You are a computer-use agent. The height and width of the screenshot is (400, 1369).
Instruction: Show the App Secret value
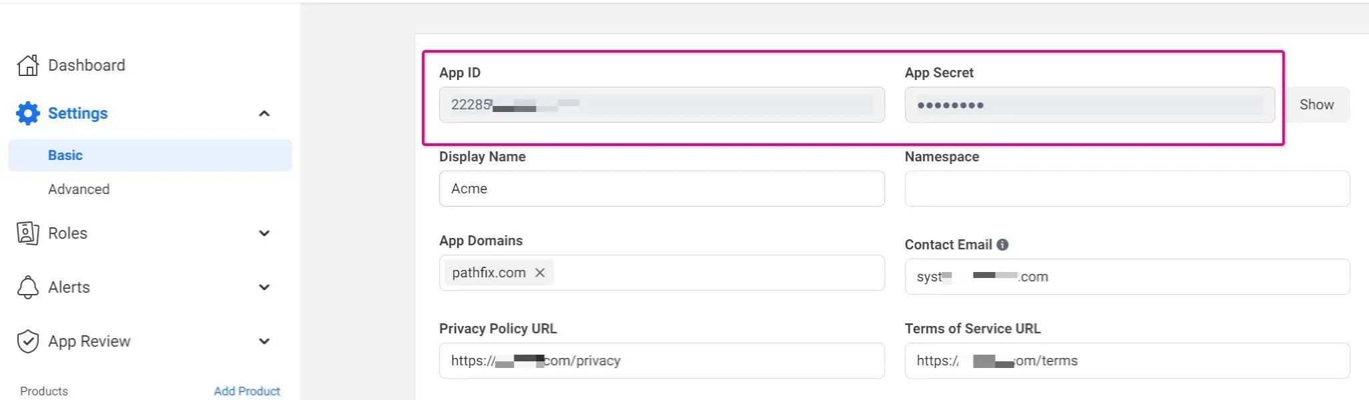click(x=1316, y=105)
